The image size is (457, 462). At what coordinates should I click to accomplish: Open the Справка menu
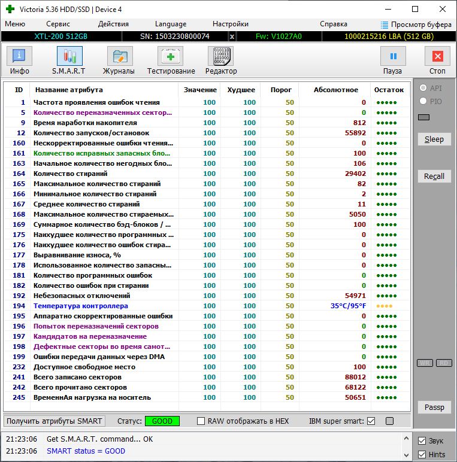coord(334,24)
